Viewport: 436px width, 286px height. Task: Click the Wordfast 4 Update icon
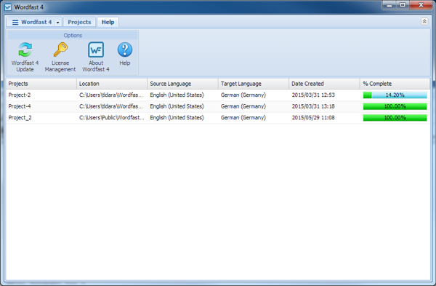click(25, 49)
